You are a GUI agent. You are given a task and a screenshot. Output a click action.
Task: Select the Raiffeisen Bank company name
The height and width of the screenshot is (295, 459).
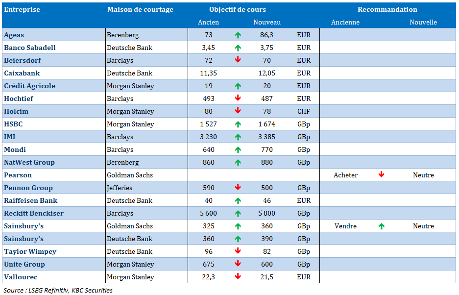click(31, 201)
